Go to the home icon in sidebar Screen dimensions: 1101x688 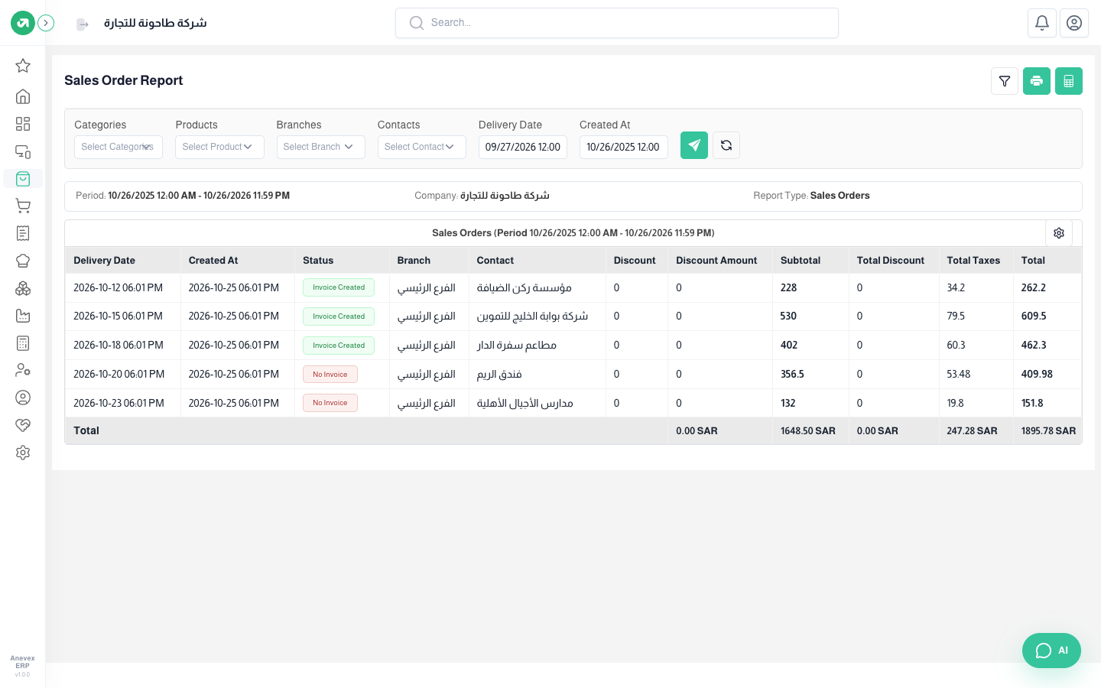[x=23, y=96]
